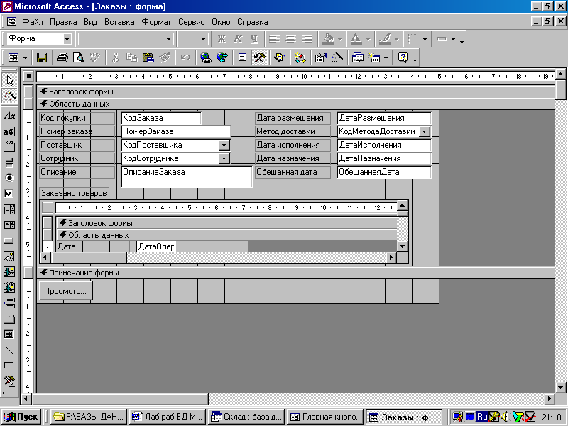Viewport: 568px width, 426px height.
Task: Open the КодМетодаДоставки dropdown arrow
Action: point(424,131)
